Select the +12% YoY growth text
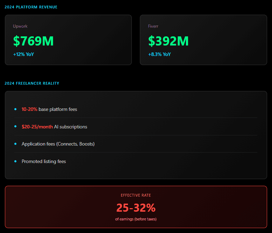This screenshot has width=272, height=233. click(23, 54)
